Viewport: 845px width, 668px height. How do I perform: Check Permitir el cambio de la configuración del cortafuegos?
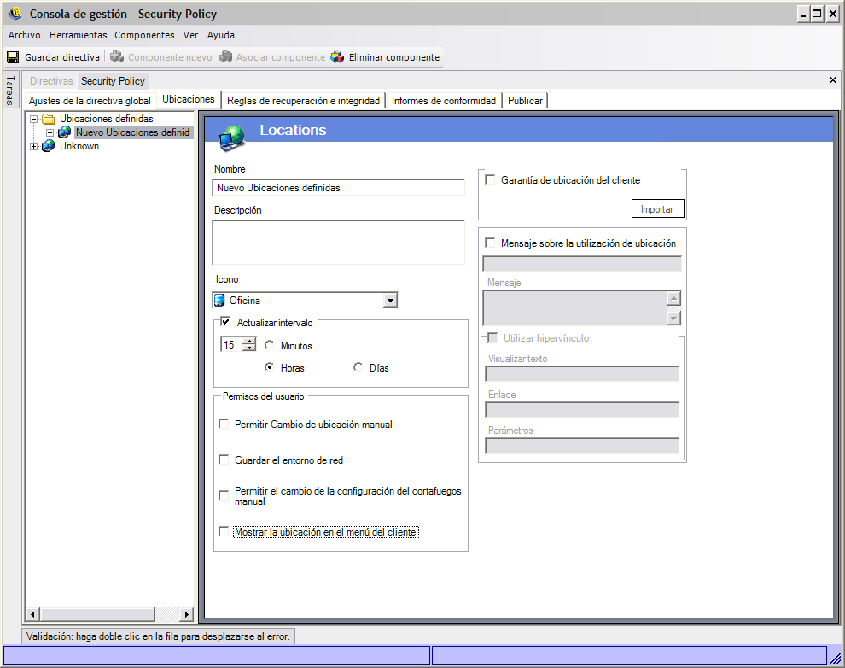click(224, 495)
